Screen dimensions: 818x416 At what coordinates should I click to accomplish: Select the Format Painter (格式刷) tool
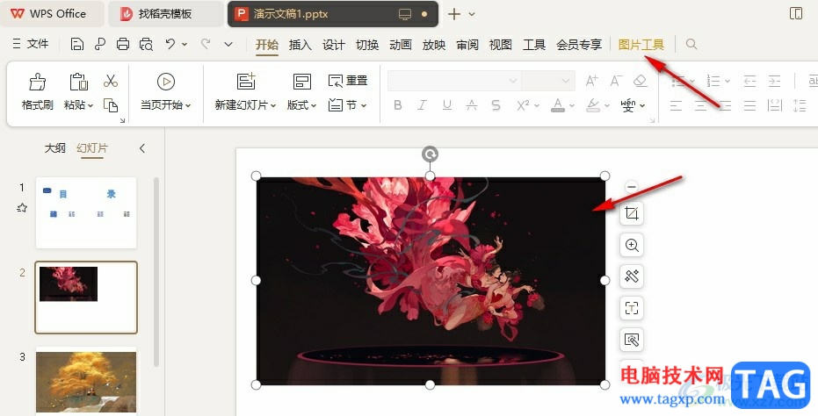[x=38, y=91]
